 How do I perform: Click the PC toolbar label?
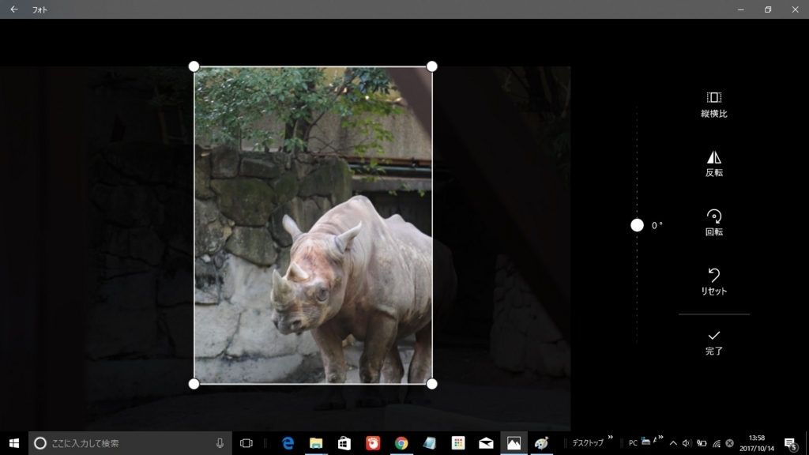[633, 443]
